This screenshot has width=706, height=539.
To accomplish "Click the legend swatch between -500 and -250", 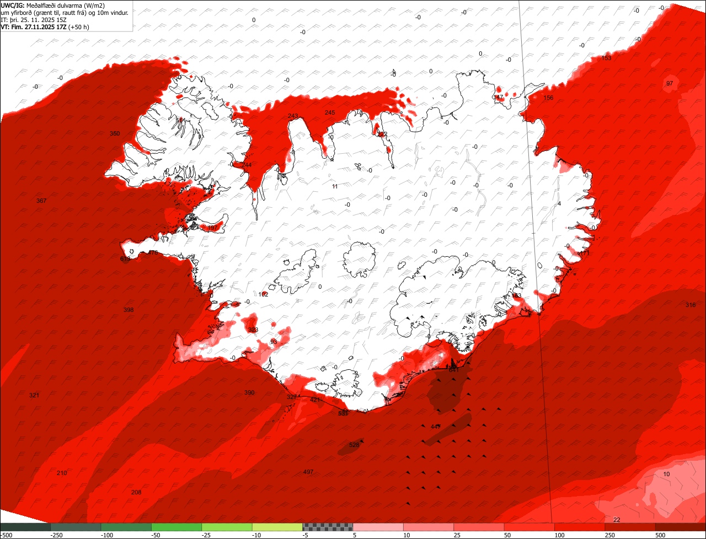I will pyautogui.click(x=25, y=527).
